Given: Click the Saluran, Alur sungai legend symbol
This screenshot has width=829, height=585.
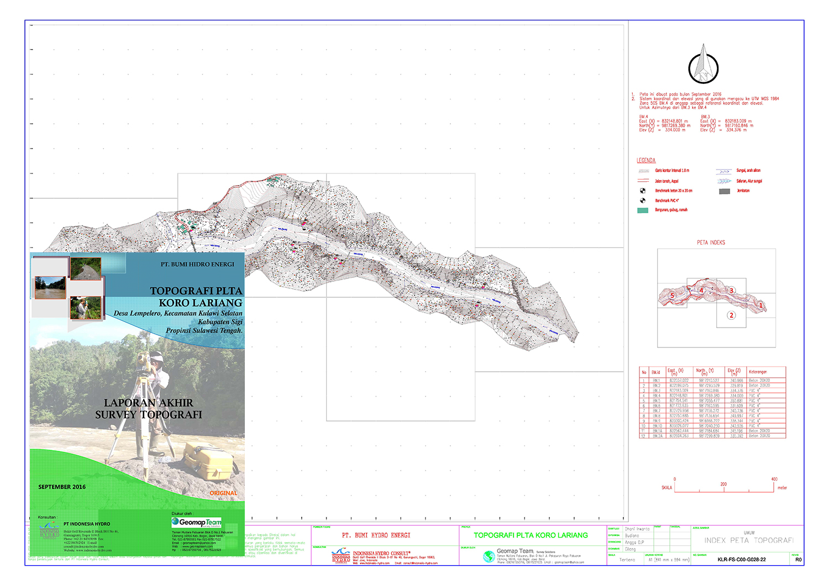Looking at the screenshot, I should [723, 181].
